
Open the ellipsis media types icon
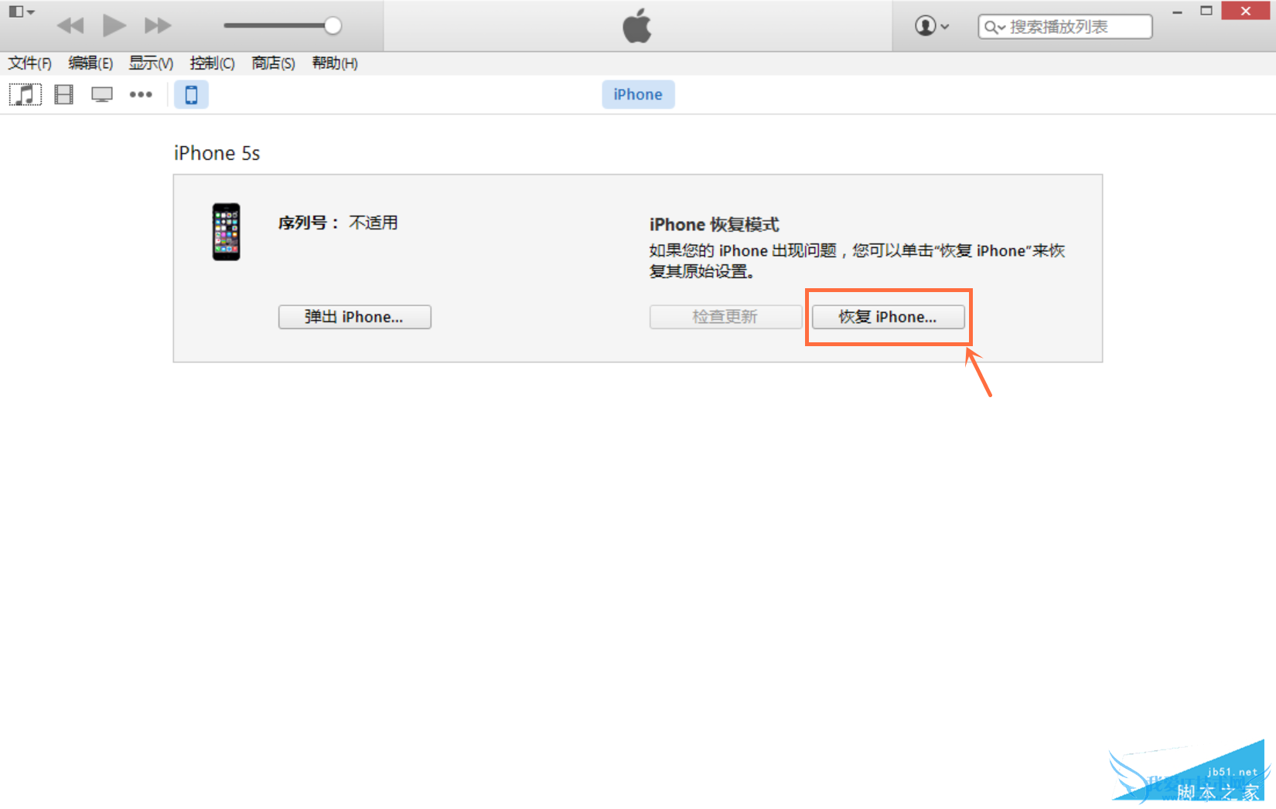[141, 93]
